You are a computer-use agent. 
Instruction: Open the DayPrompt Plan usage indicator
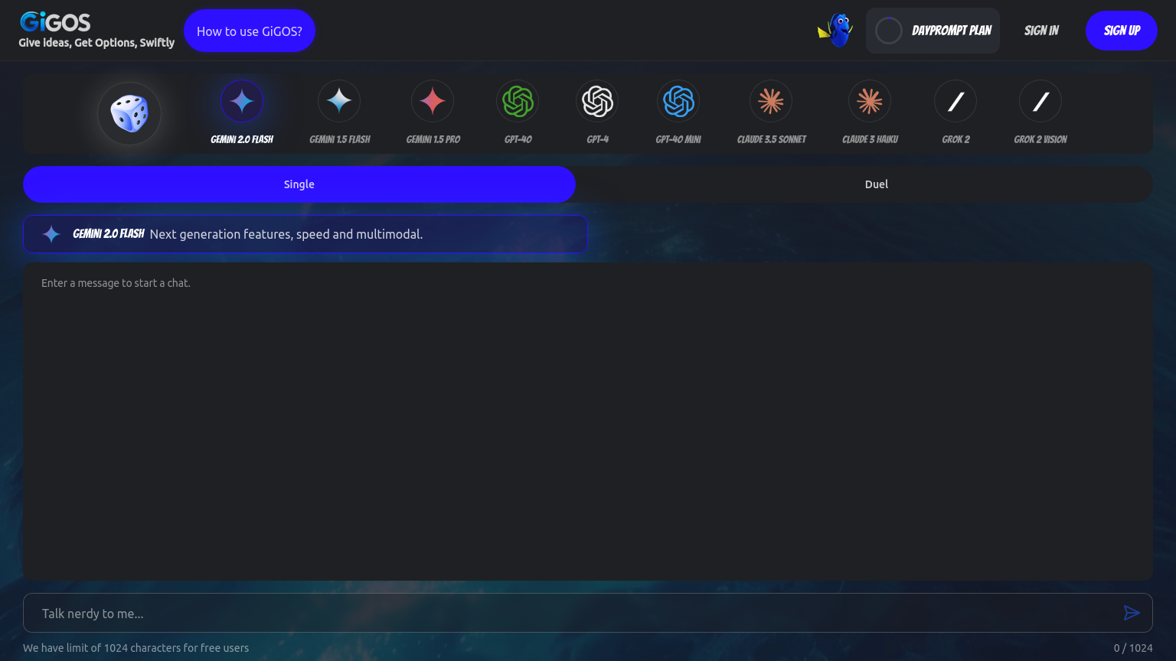[x=933, y=31]
